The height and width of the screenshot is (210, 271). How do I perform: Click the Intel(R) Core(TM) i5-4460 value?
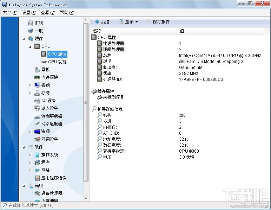pos(220,55)
